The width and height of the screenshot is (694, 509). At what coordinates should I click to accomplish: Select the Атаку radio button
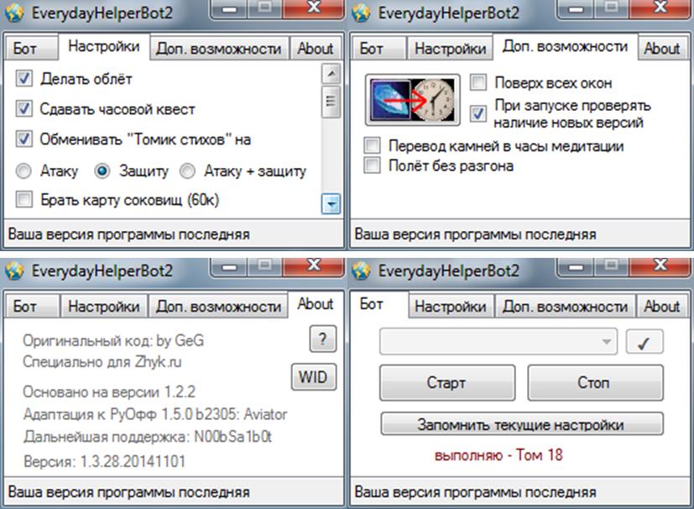tap(23, 171)
